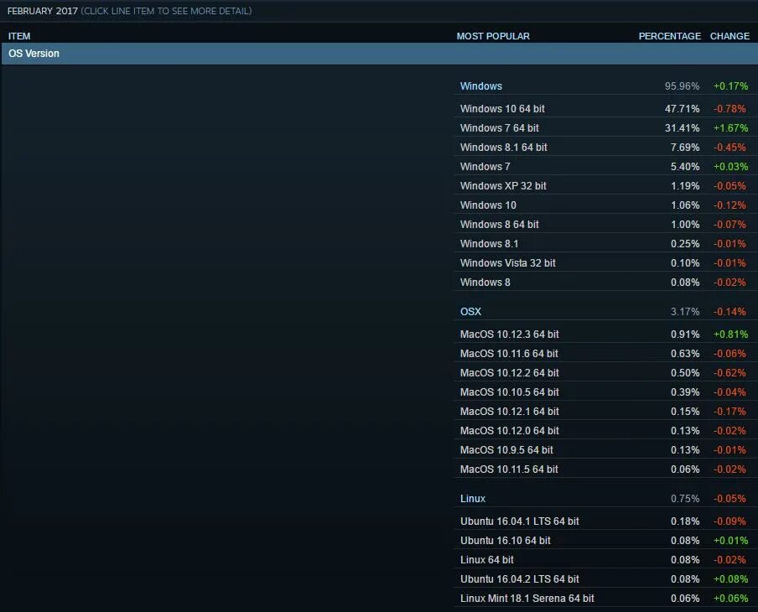Select the Windows 10 64 bit row
This screenshot has height=612, width=758.
605,109
